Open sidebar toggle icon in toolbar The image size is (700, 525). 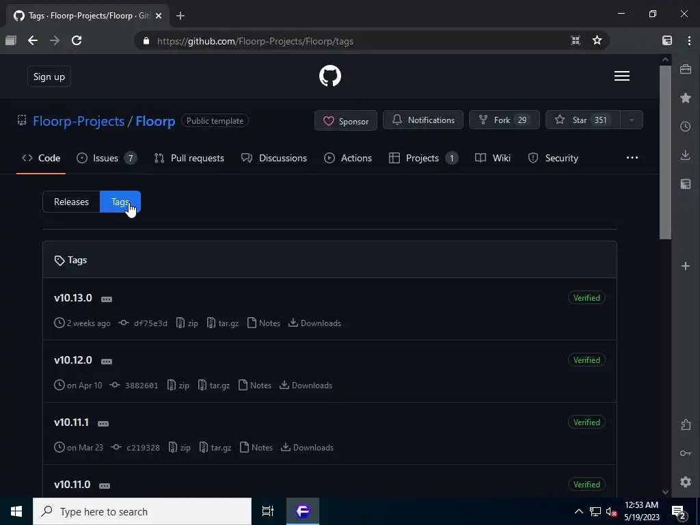point(667,40)
